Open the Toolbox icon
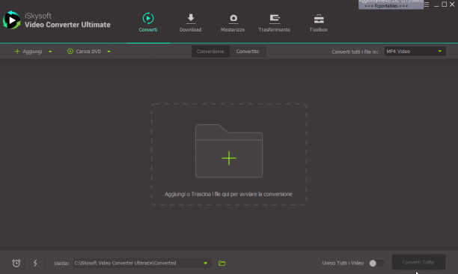The width and height of the screenshot is (458, 274). (319, 19)
